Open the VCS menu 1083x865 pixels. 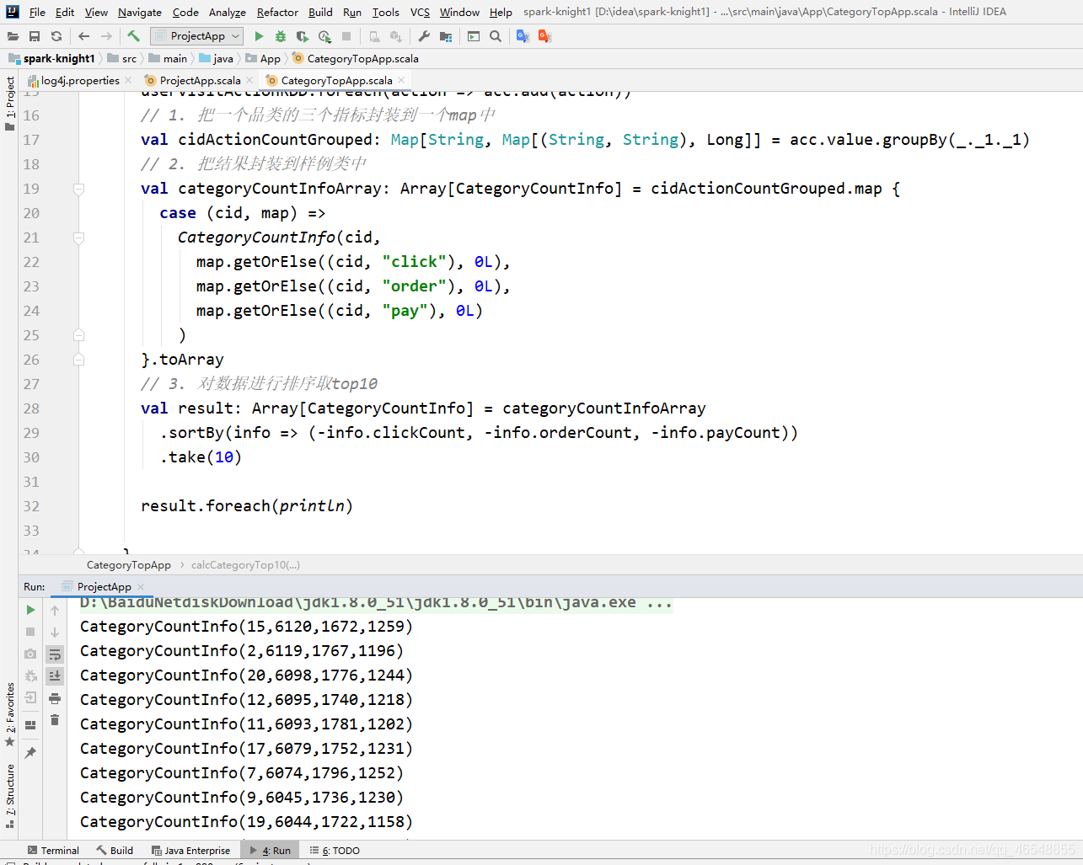coord(420,12)
